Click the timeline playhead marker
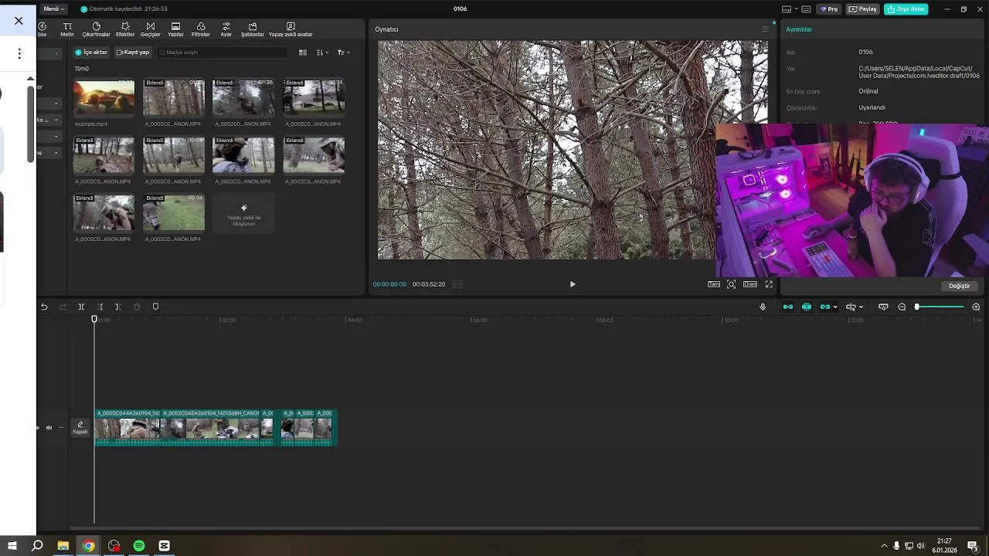This screenshot has height=556, width=989. [x=94, y=320]
